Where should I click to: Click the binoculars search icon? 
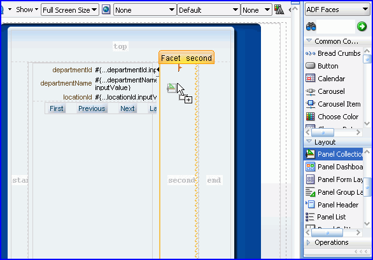point(311,26)
